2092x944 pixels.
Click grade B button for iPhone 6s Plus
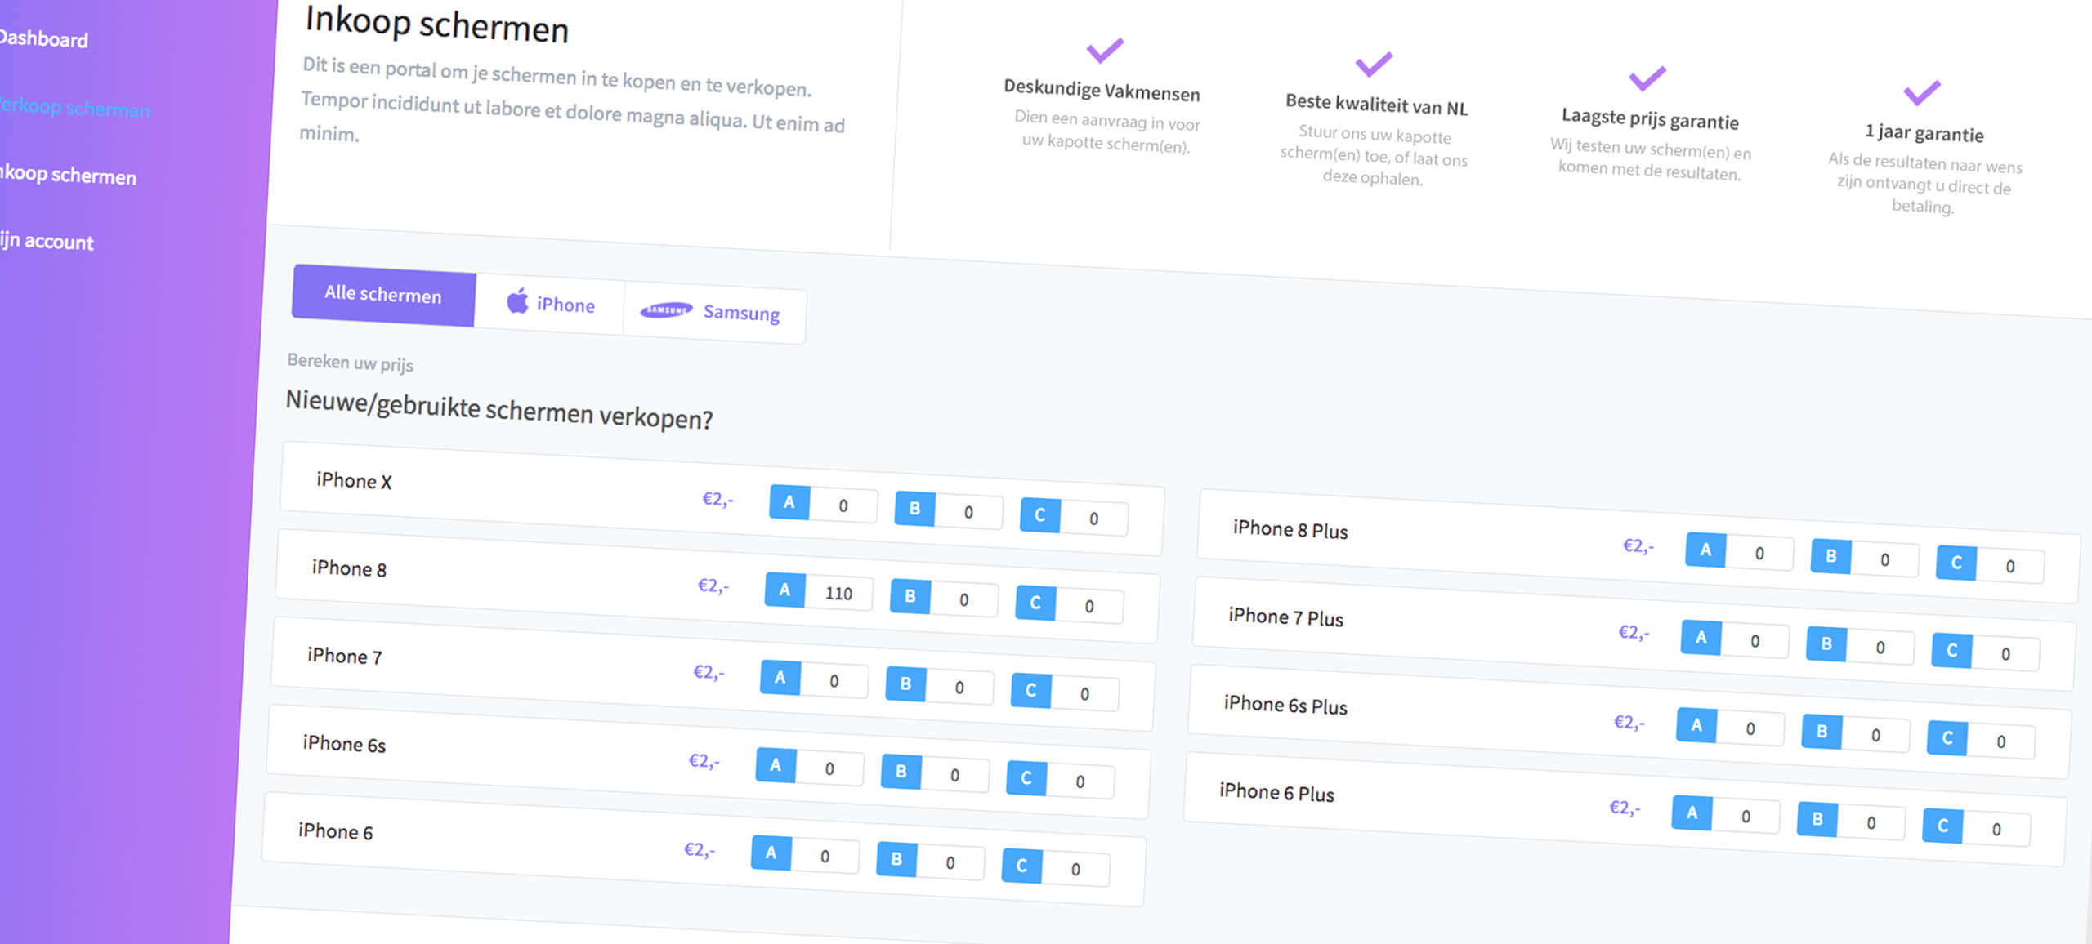(x=1822, y=732)
